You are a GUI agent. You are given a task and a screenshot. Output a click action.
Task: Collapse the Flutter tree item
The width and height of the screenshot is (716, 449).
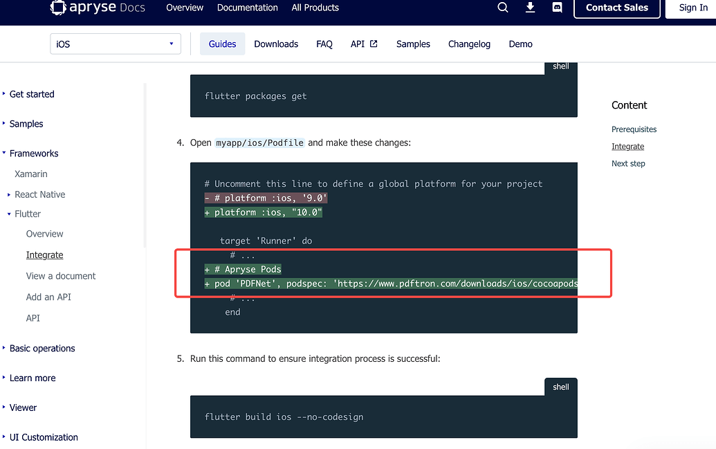point(9,214)
